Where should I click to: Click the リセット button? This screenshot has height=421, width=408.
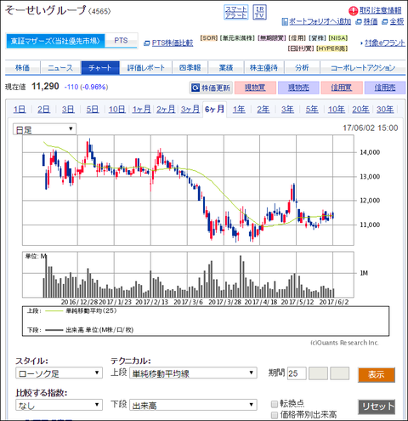[x=377, y=407]
